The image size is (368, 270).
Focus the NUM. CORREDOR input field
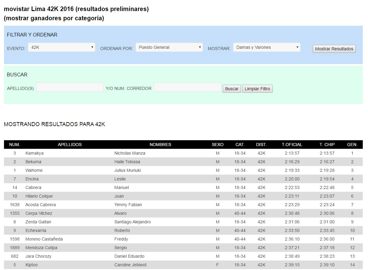(x=188, y=87)
